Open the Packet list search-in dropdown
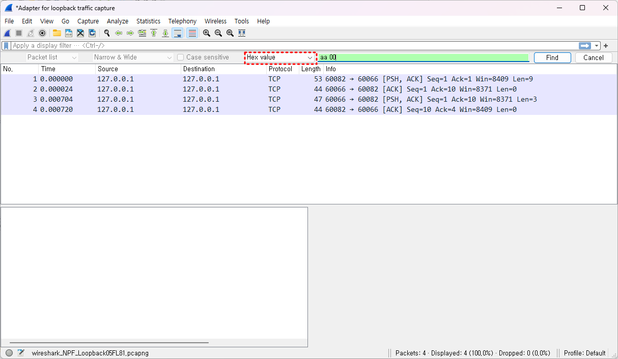The width and height of the screenshot is (618, 359). click(x=52, y=57)
